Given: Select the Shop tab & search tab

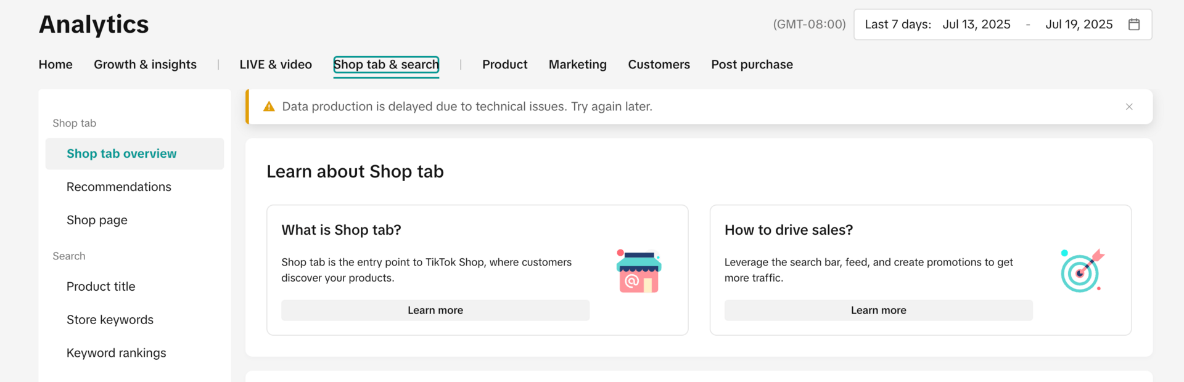Looking at the screenshot, I should 386,65.
